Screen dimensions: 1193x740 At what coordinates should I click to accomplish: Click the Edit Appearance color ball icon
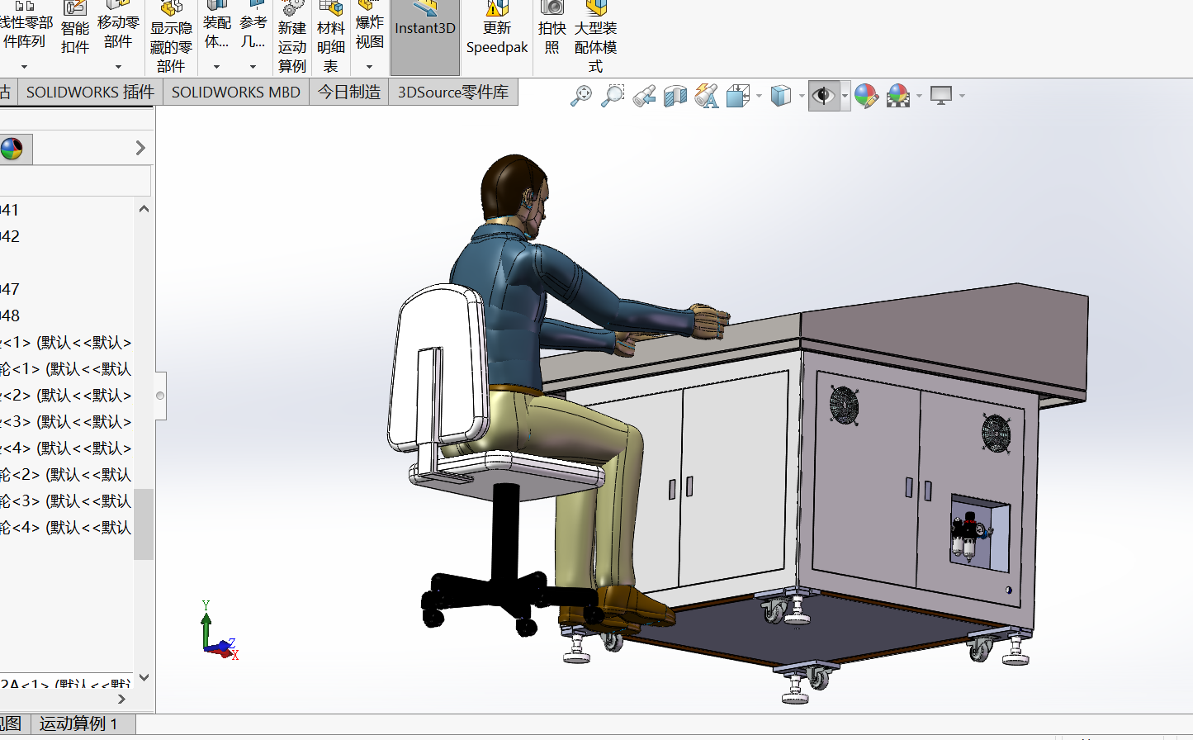tap(866, 96)
